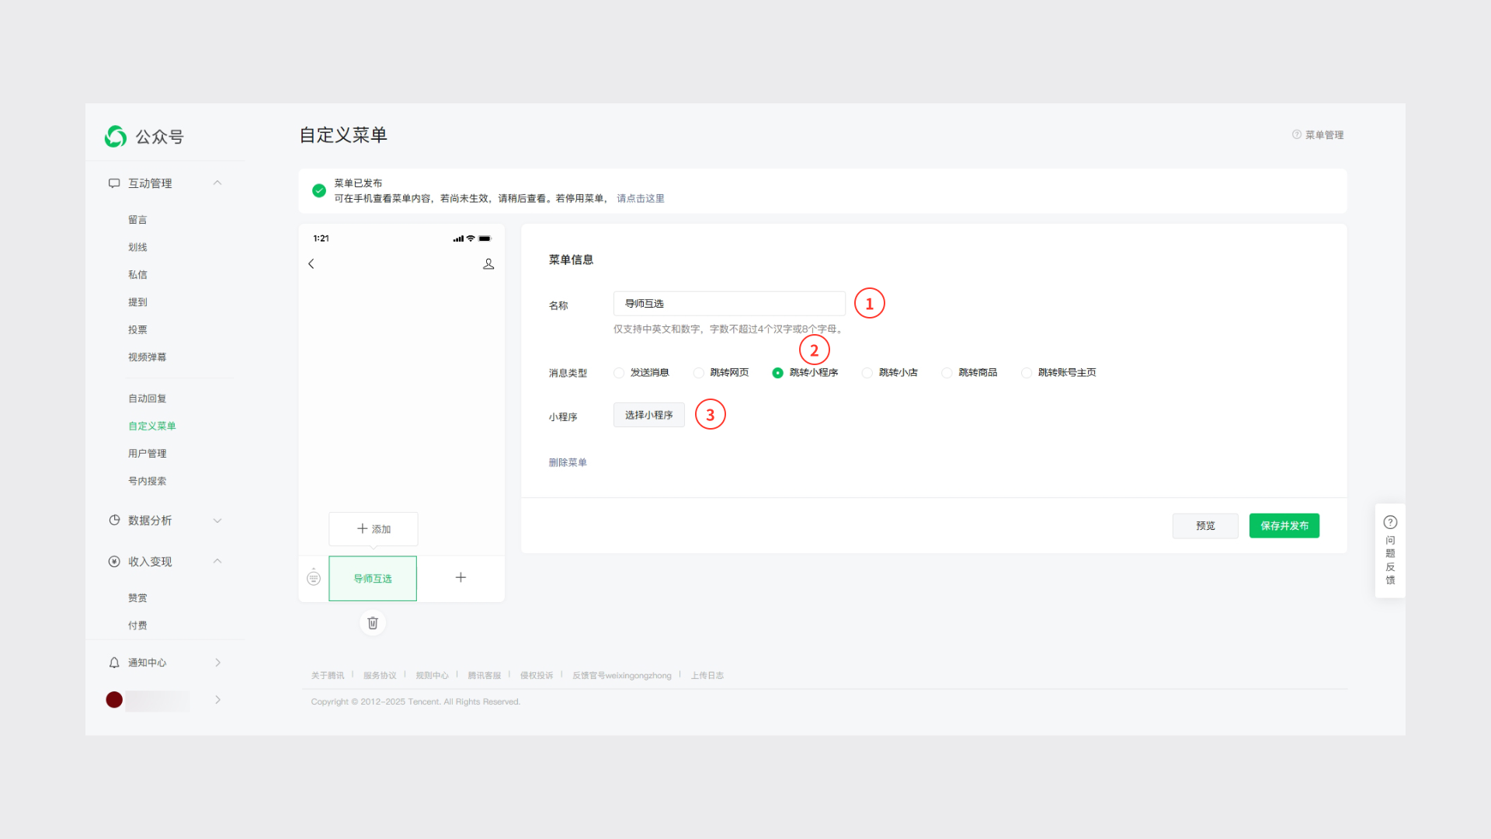Expand the 数据分析 section
The image size is (1491, 839).
(x=217, y=520)
